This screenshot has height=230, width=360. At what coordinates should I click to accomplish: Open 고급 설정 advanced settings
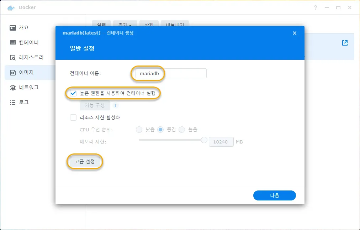coord(85,162)
